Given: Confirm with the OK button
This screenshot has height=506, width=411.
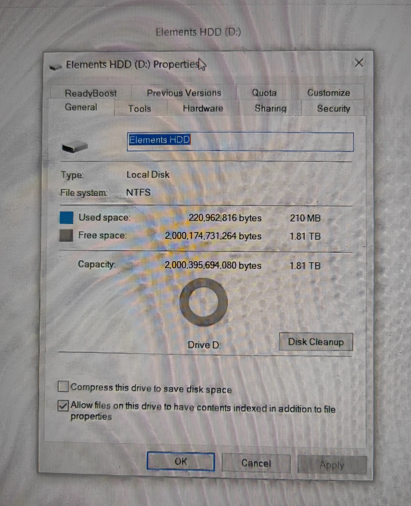Looking at the screenshot, I should 180,461.
